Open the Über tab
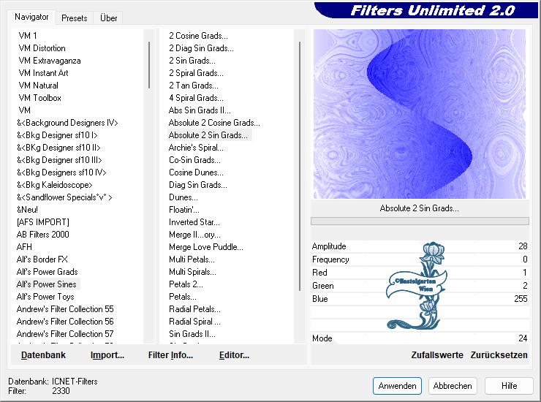 point(108,18)
